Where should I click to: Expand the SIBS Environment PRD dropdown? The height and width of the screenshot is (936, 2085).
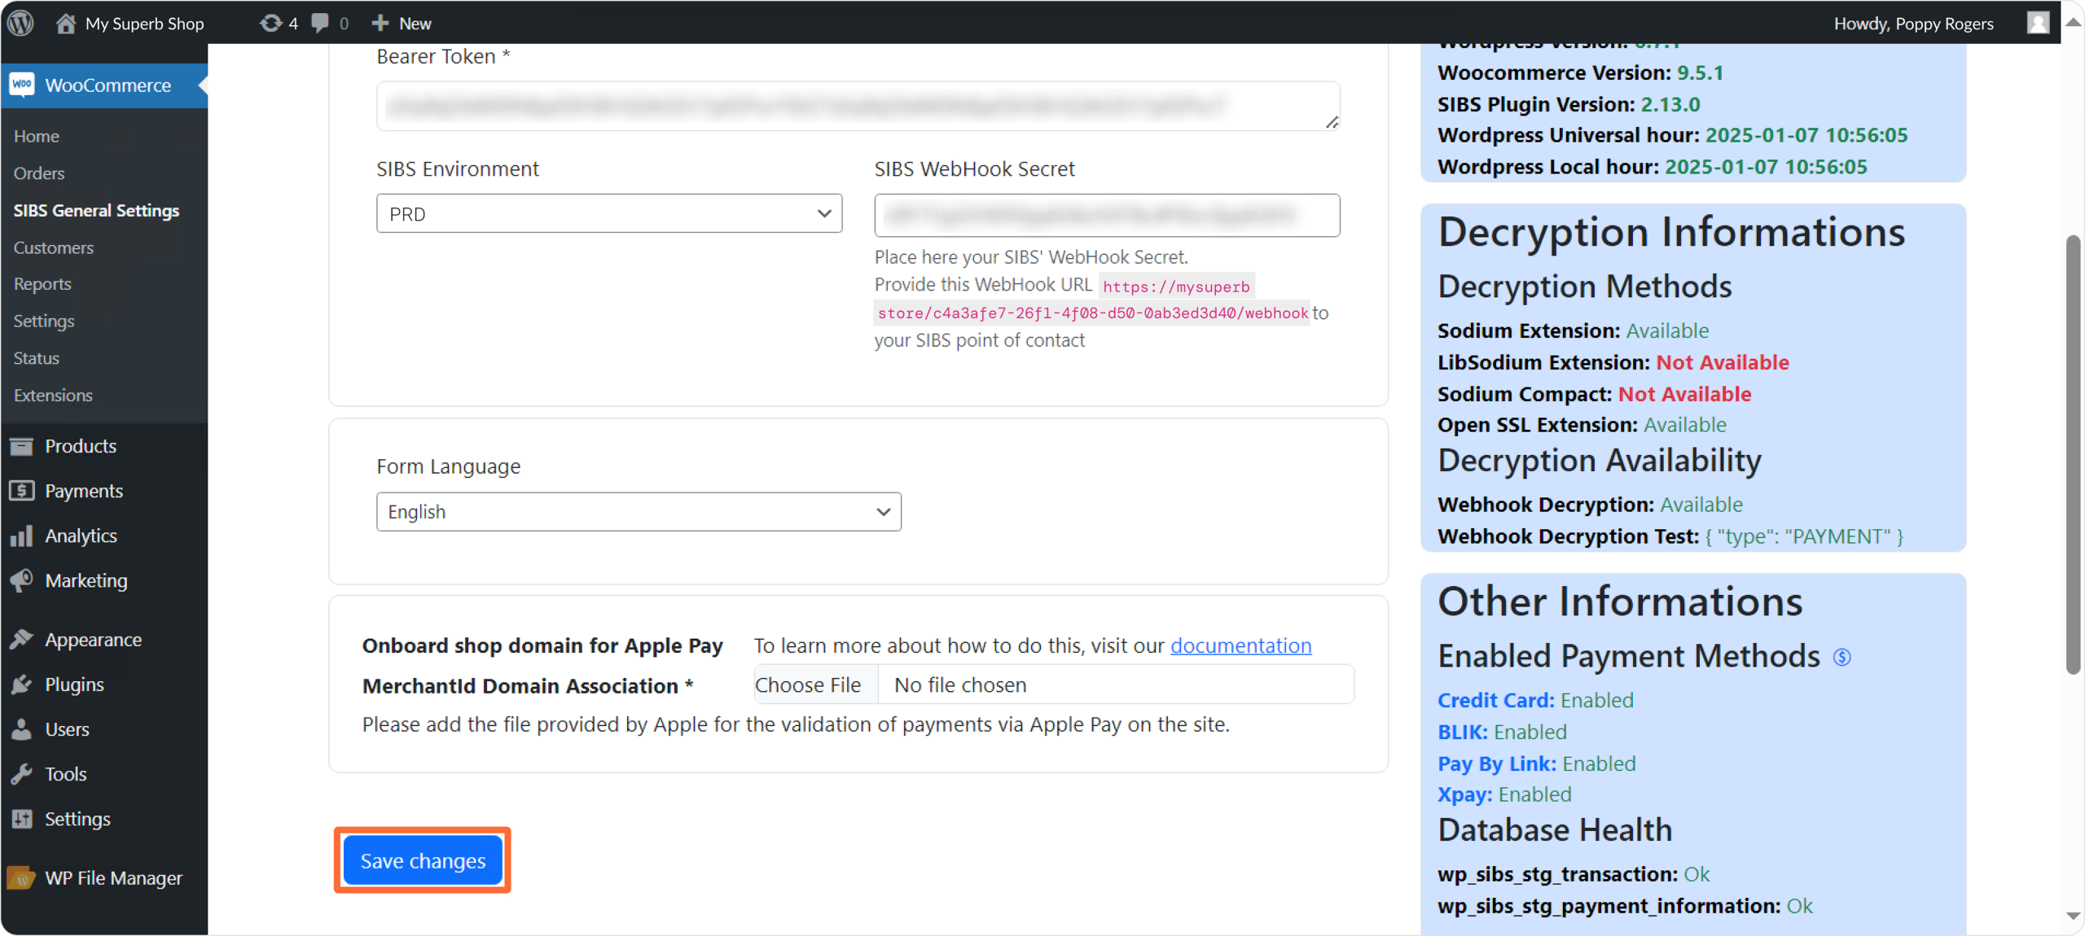pos(608,213)
